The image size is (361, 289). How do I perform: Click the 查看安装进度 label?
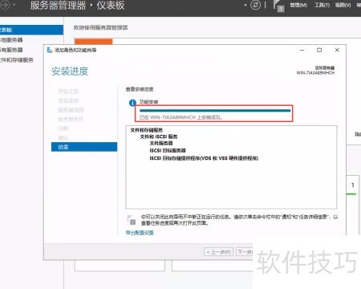coord(140,89)
